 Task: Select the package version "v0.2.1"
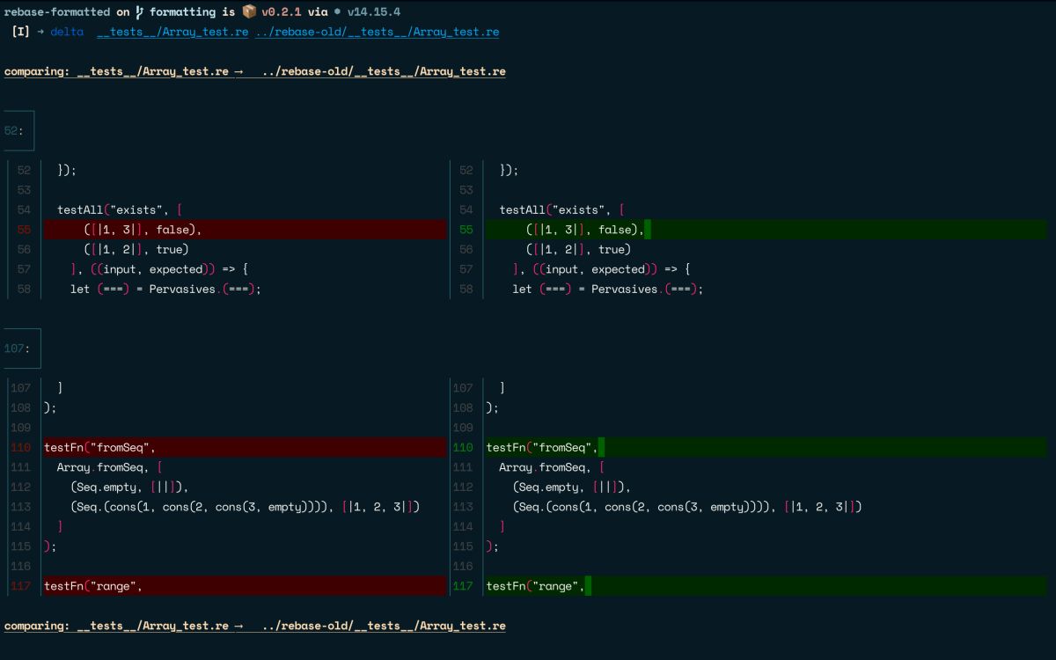(x=282, y=12)
